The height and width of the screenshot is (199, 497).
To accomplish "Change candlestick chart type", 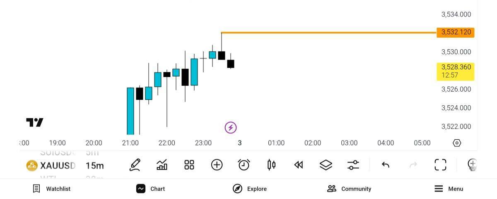I will [271, 165].
